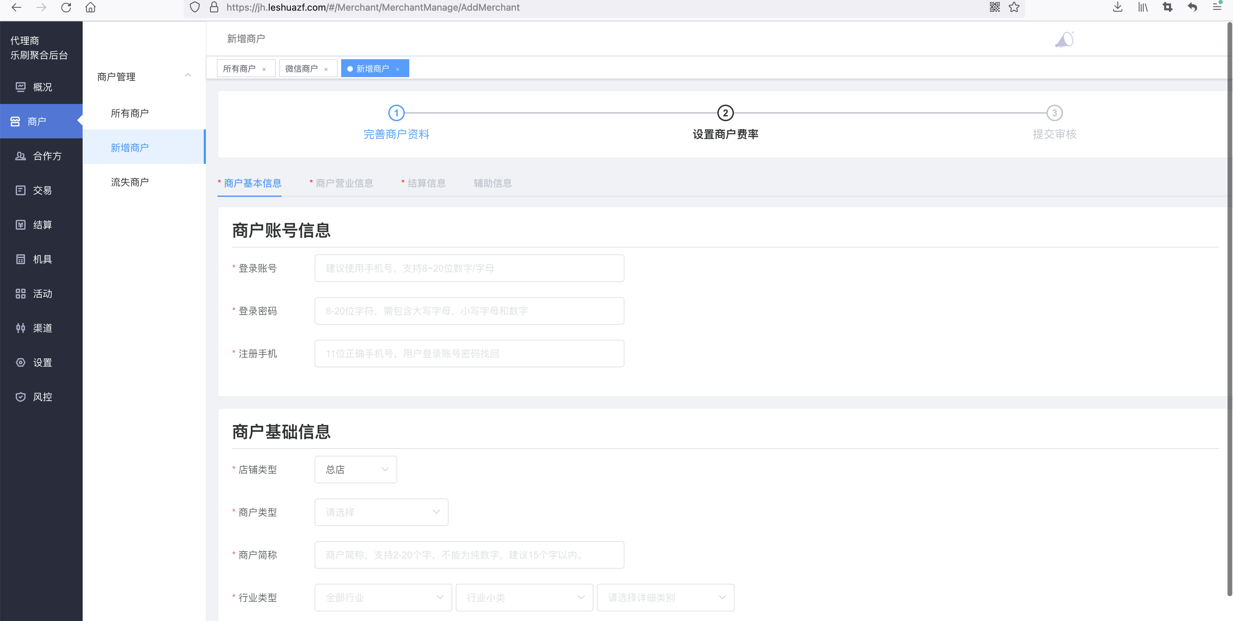This screenshot has height=621, width=1233.
Task: Focus the 登录账号 input field
Action: [x=469, y=268]
